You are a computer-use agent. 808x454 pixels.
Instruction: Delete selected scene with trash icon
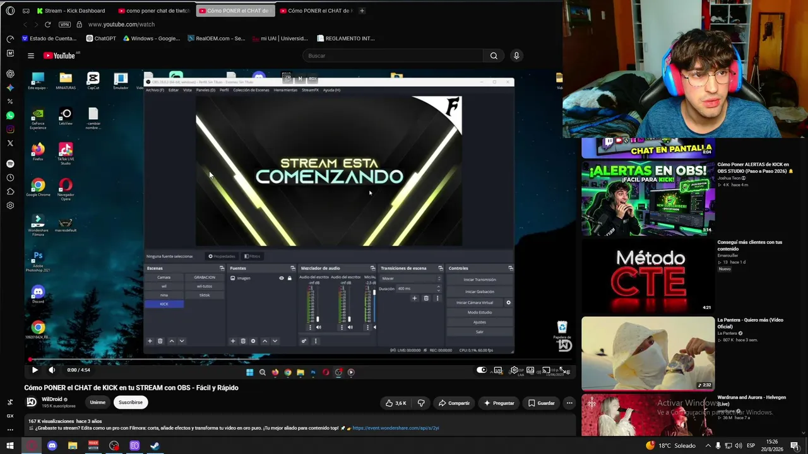(160, 341)
